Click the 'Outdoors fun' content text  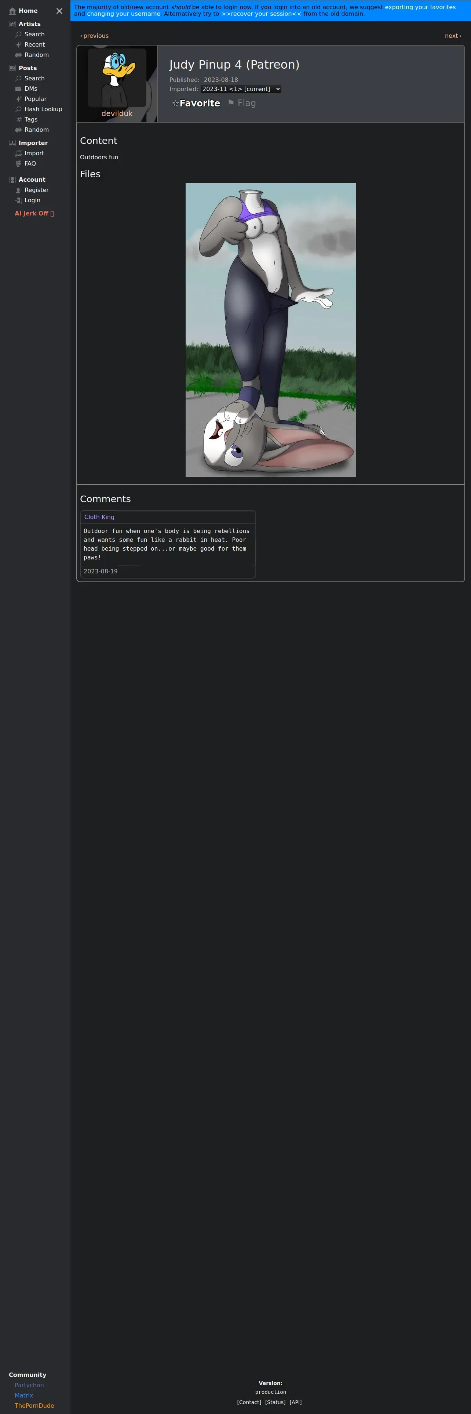click(99, 157)
